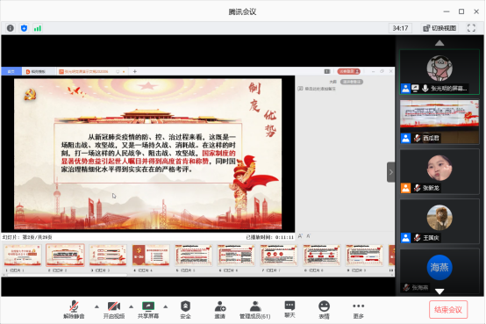Open the 更多 three-dots menu
This screenshot has height=324, width=486.
[358, 309]
